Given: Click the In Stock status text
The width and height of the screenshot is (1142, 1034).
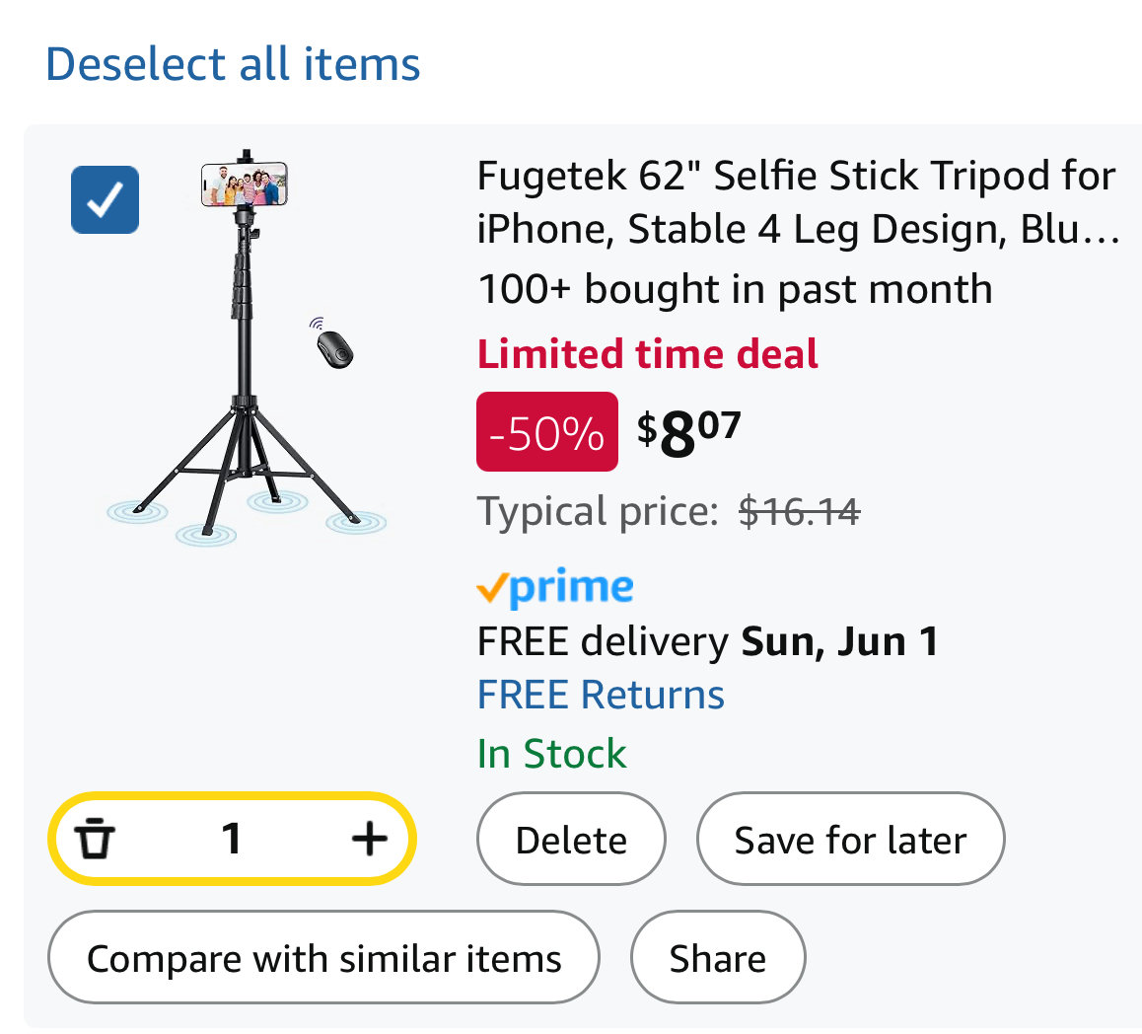Looking at the screenshot, I should pyautogui.click(x=551, y=754).
